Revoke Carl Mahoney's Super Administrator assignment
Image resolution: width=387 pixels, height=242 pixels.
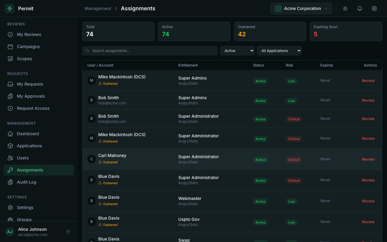coord(368,159)
